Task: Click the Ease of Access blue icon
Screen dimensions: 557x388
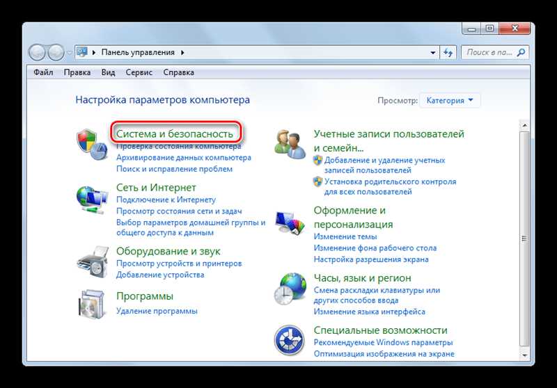Action: [289, 340]
